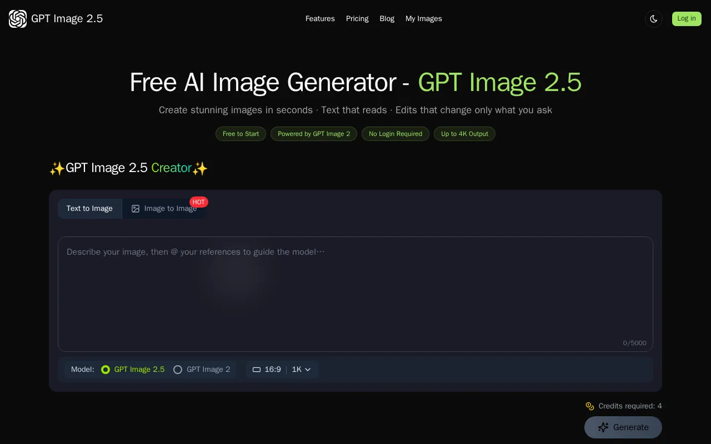Go to the Blog page

click(387, 19)
